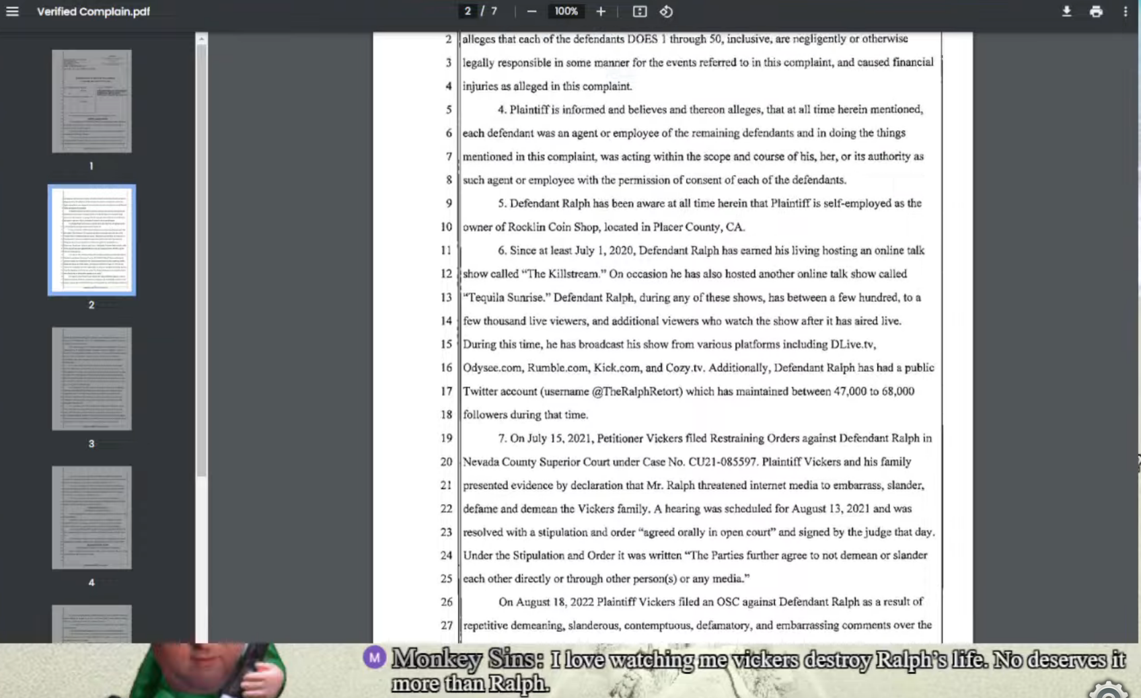Click the text "Tequila Sunrise."

[505, 297]
